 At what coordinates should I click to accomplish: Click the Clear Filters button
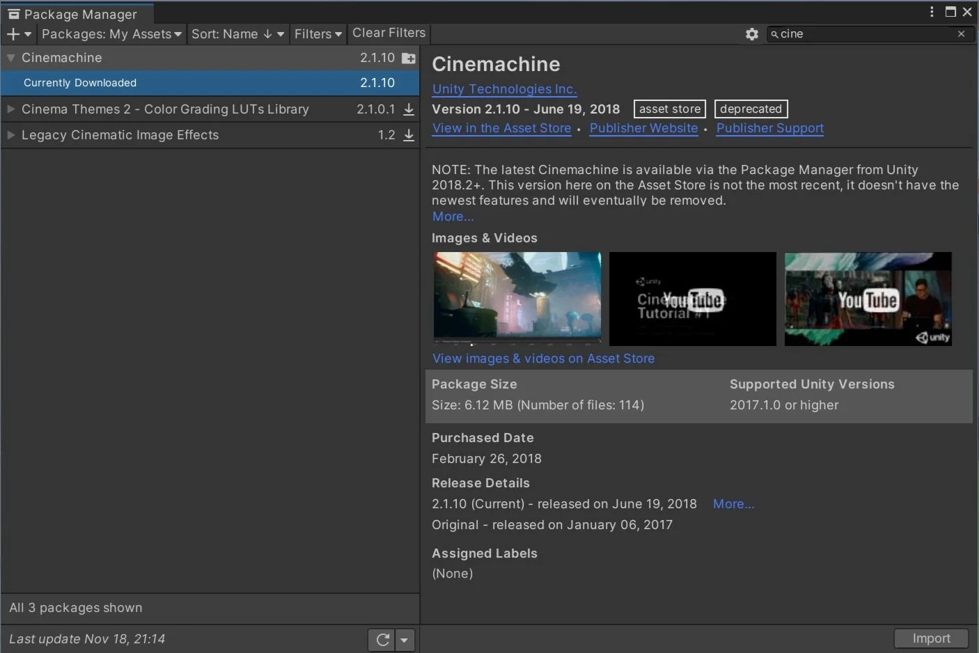click(x=389, y=33)
